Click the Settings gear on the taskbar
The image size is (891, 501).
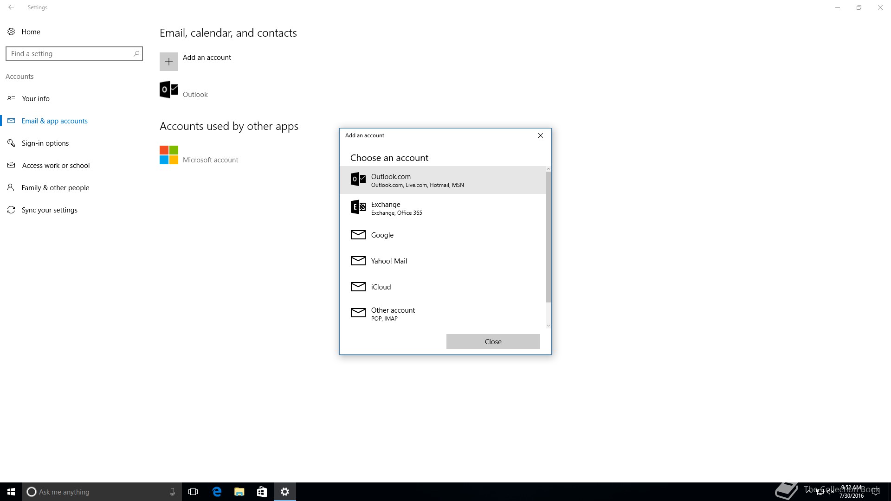(x=285, y=492)
